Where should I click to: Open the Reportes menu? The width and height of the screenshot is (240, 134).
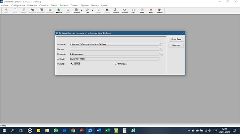click(85, 5)
